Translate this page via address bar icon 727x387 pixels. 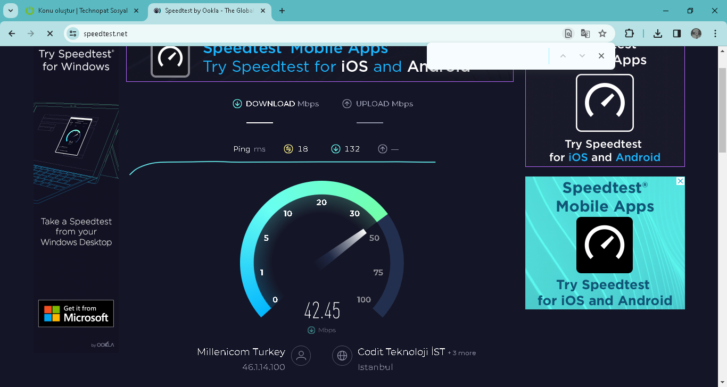[x=585, y=33]
